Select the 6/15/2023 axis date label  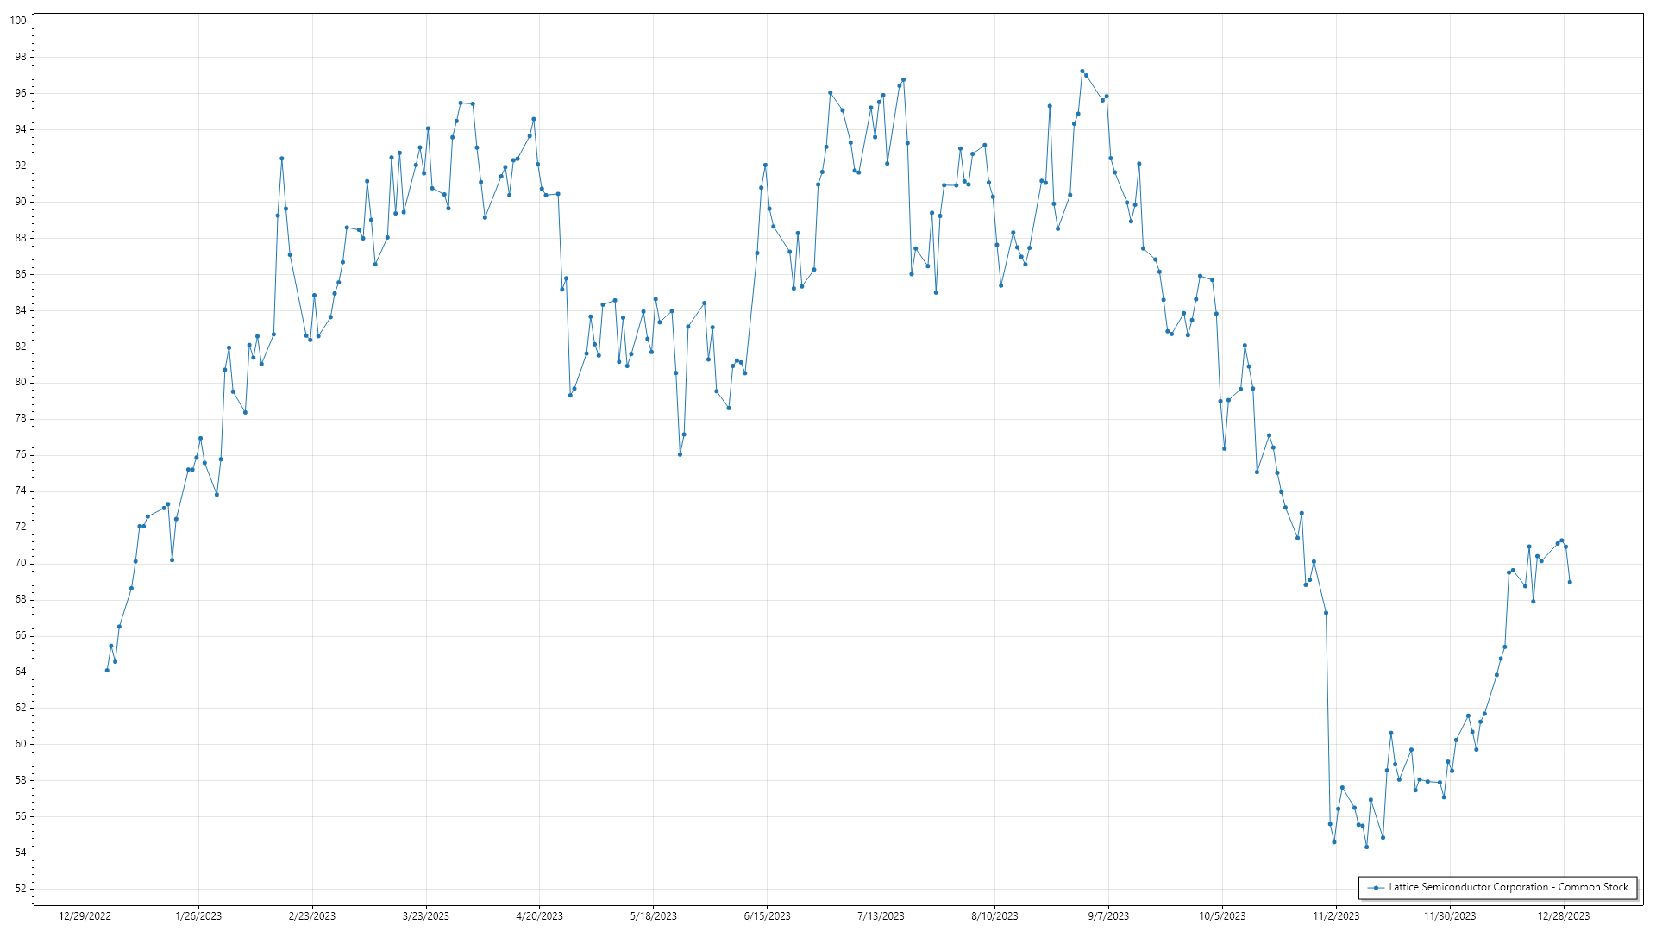tap(767, 916)
